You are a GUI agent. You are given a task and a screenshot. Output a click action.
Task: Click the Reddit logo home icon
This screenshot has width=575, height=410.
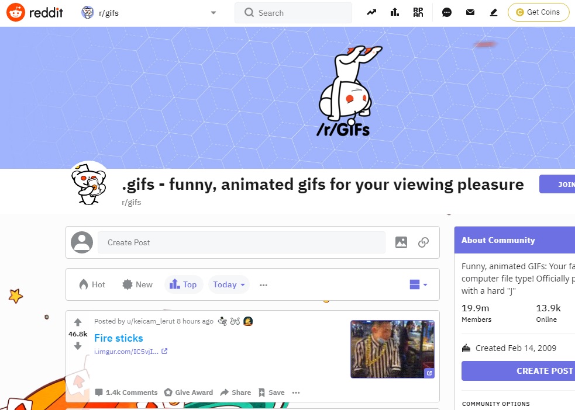point(16,12)
